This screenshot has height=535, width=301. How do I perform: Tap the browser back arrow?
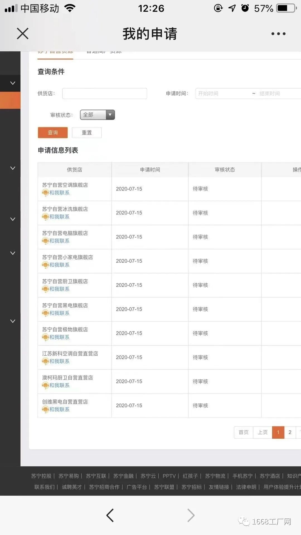point(110,515)
